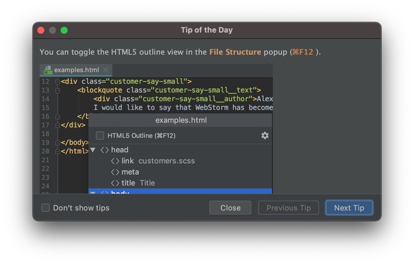Image resolution: width=414 pixels, height=264 pixels.
Task: Select the title Title tree row
Action: point(180,183)
